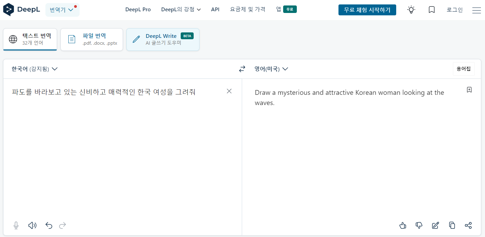Clear the source text with X
Image resolution: width=485 pixels, height=237 pixels.
click(229, 91)
